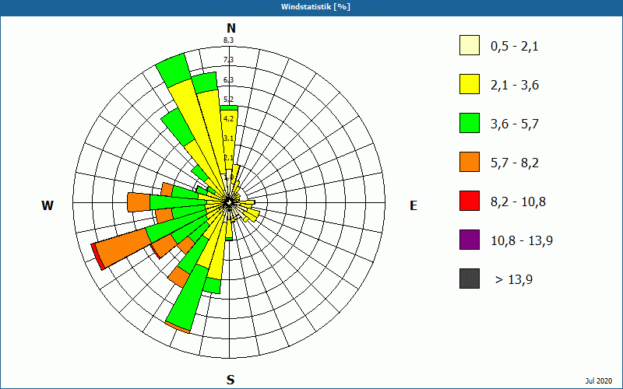Click the 5,2 axis ring label
623x389 pixels.
click(228, 100)
